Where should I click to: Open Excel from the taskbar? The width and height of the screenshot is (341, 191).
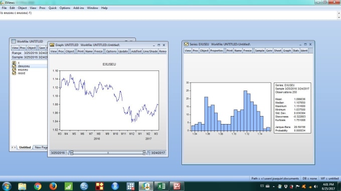tap(161, 186)
